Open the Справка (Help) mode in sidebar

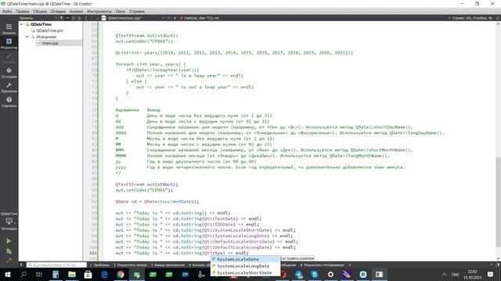click(9, 102)
